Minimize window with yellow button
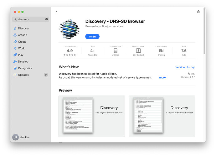This screenshot has height=156, width=216. coord(19,12)
